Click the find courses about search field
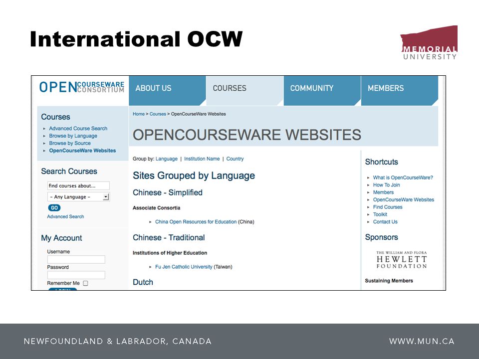Viewport: 479px width, 359px height. tap(78, 185)
